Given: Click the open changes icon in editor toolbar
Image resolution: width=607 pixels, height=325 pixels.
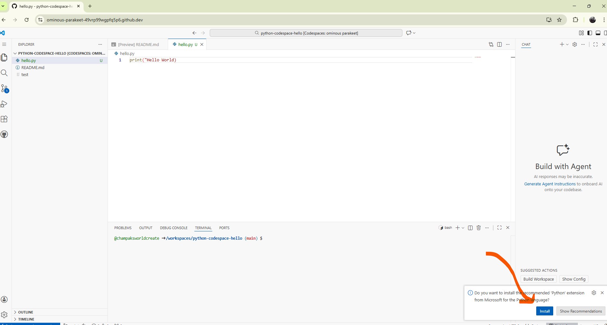Looking at the screenshot, I should point(491,44).
